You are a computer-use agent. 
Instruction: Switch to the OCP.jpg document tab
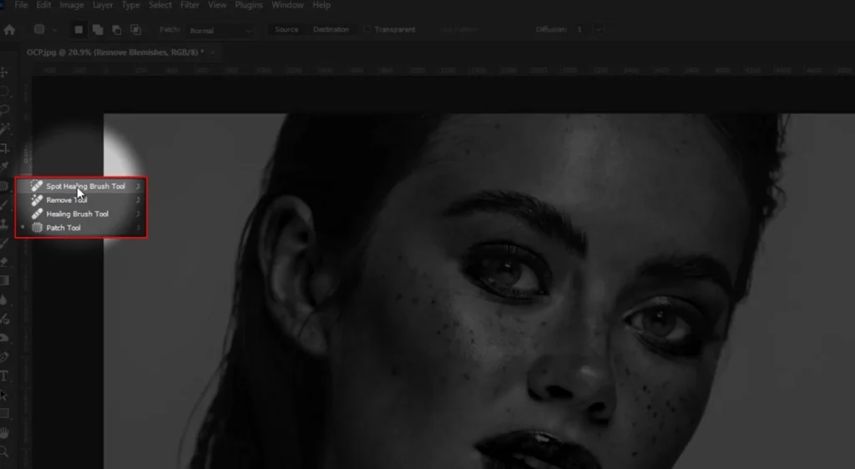(x=115, y=53)
